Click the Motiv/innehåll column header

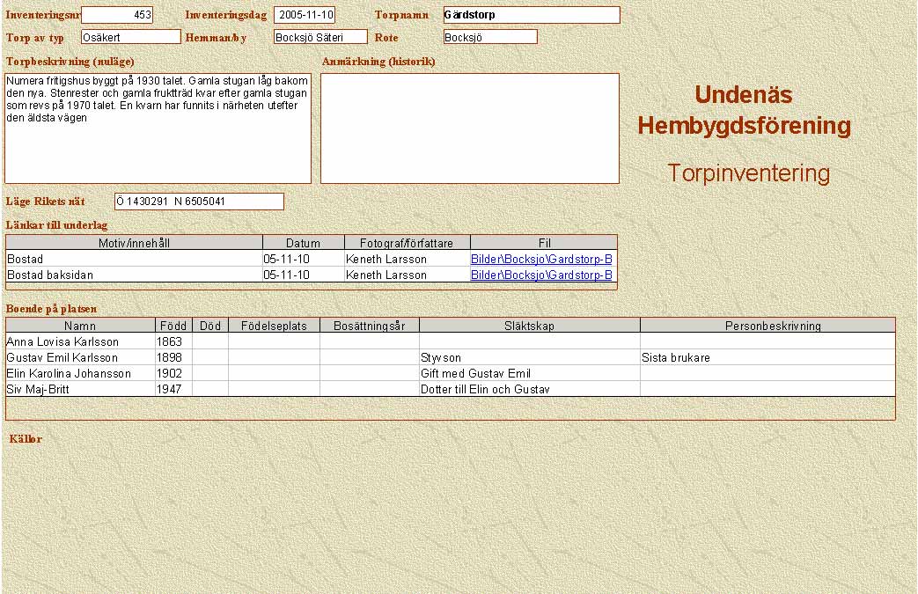point(135,243)
